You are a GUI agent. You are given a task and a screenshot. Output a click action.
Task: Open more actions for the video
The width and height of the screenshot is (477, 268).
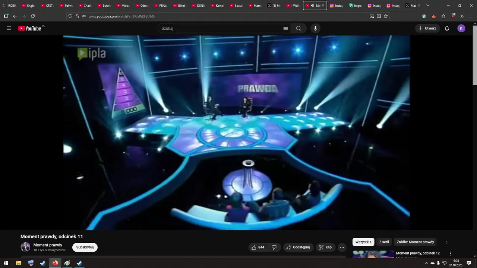[342, 248]
